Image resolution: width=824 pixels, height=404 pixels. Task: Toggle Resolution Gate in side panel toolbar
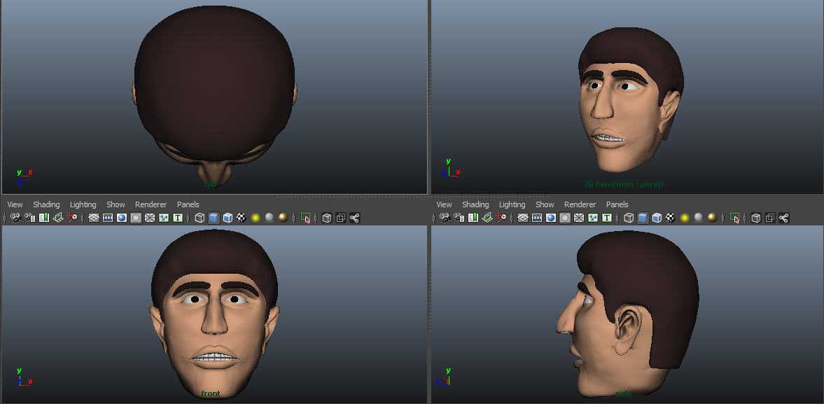coord(551,218)
